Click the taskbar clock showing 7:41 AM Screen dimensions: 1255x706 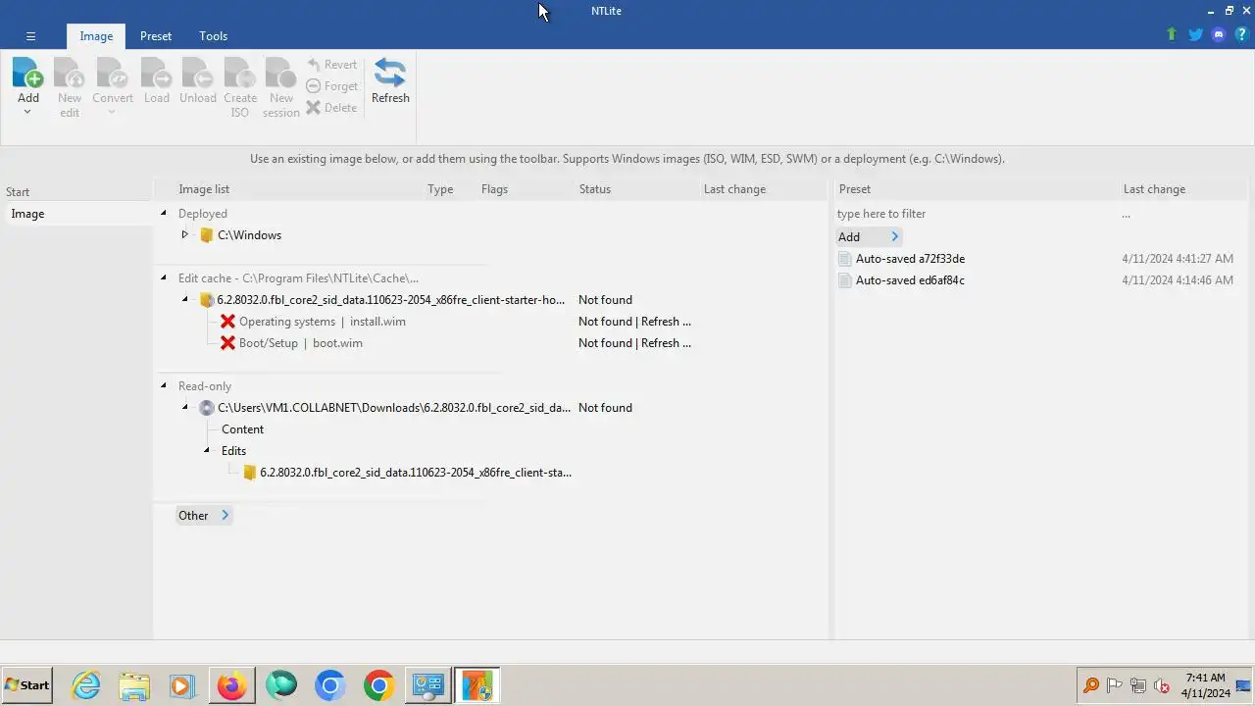1205,685
